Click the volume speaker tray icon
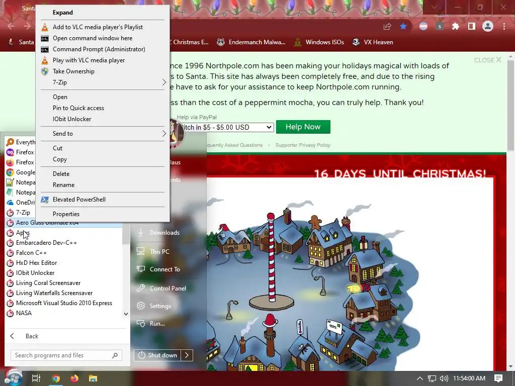This screenshot has height=386, width=515. pyautogui.click(x=444, y=378)
